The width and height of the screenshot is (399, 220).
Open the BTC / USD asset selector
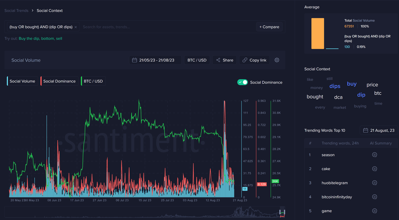point(197,60)
